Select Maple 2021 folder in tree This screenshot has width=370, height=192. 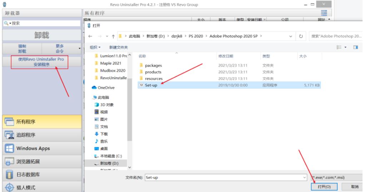(x=108, y=63)
